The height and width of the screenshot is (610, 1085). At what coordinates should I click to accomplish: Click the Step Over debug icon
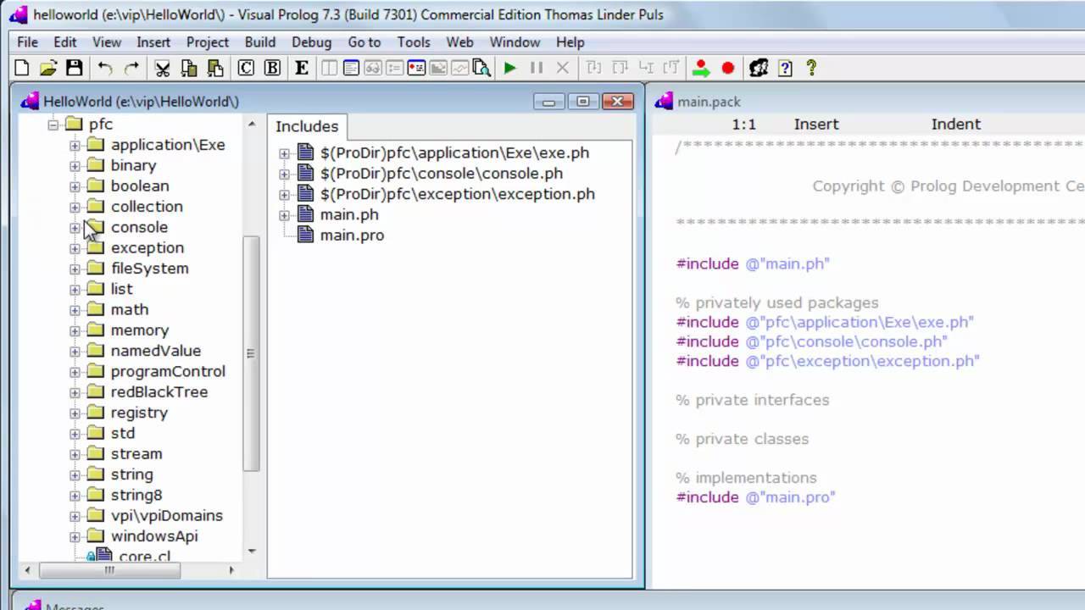[620, 69]
